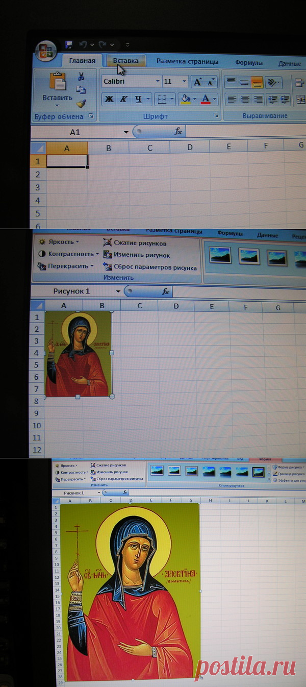Toggle top vertical alignment

[231, 82]
